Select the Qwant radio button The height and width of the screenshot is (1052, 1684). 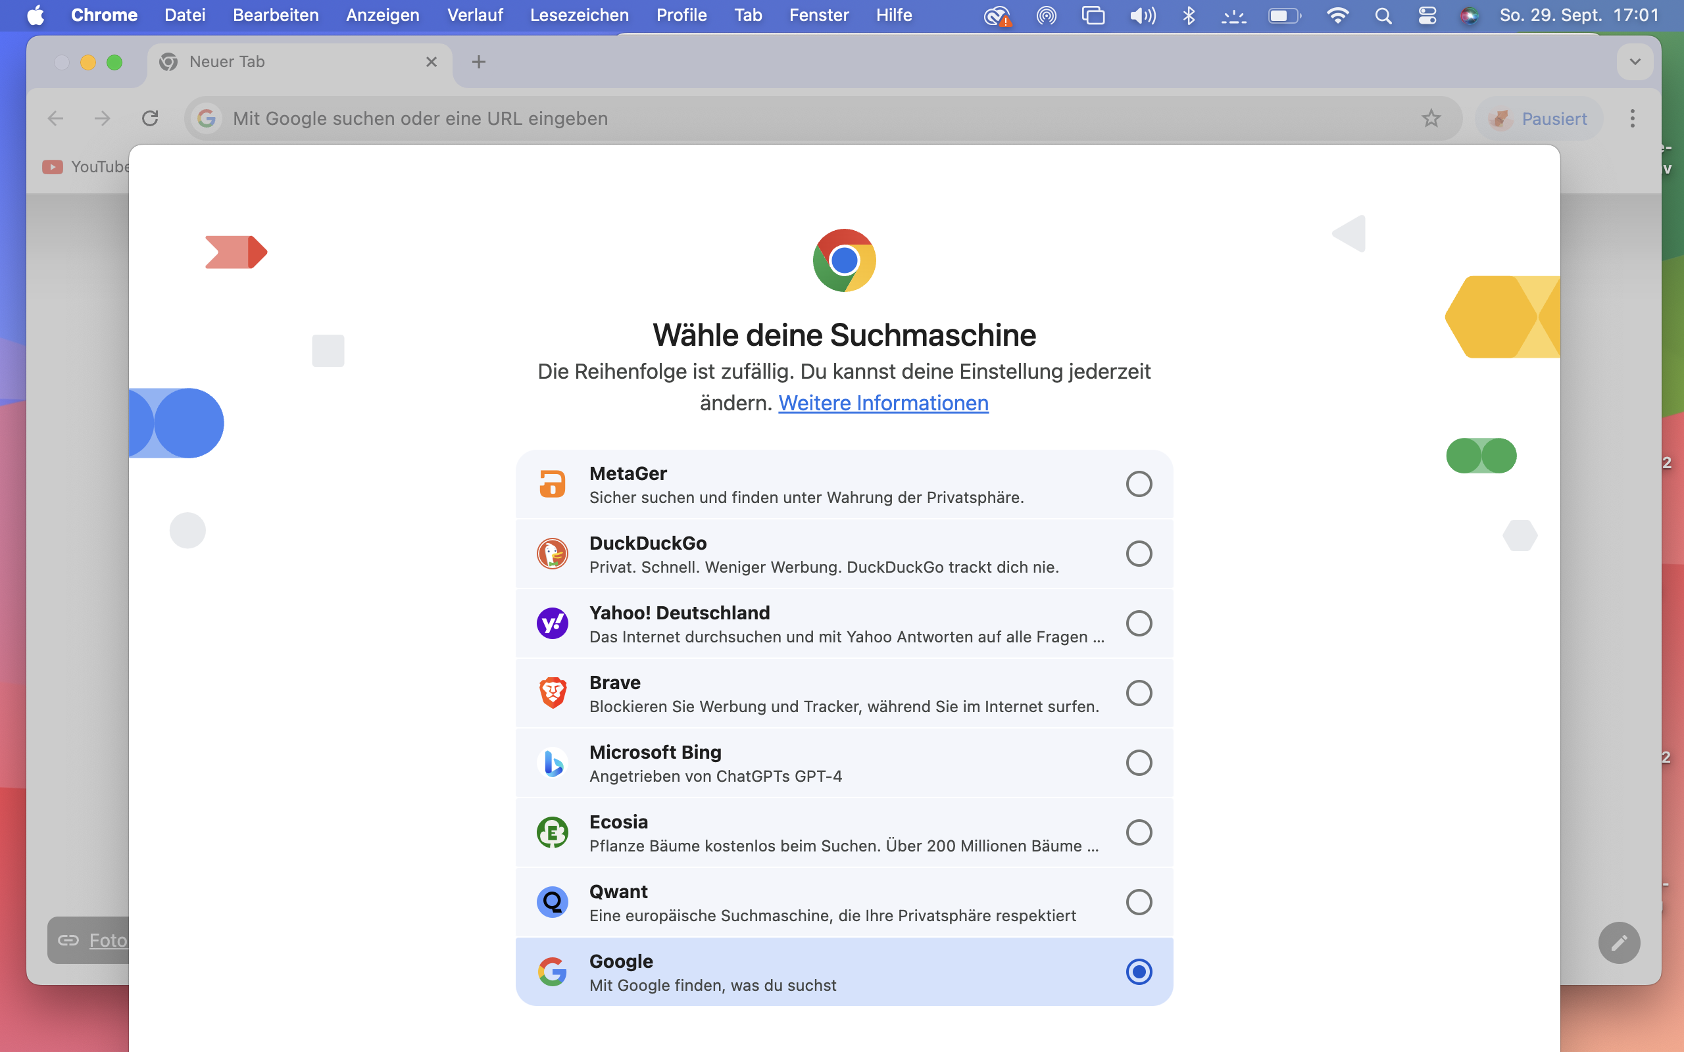click(1139, 901)
